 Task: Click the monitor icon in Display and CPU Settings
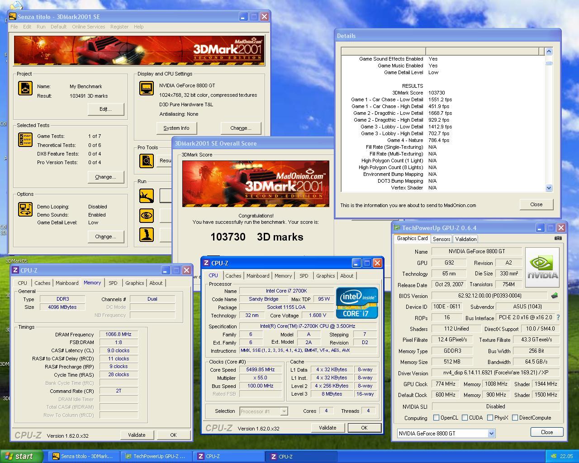(147, 88)
